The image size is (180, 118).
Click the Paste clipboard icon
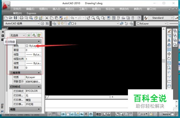[56, 18]
